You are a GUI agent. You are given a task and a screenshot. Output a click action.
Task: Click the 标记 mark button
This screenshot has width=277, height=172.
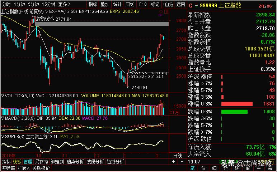[155, 4]
